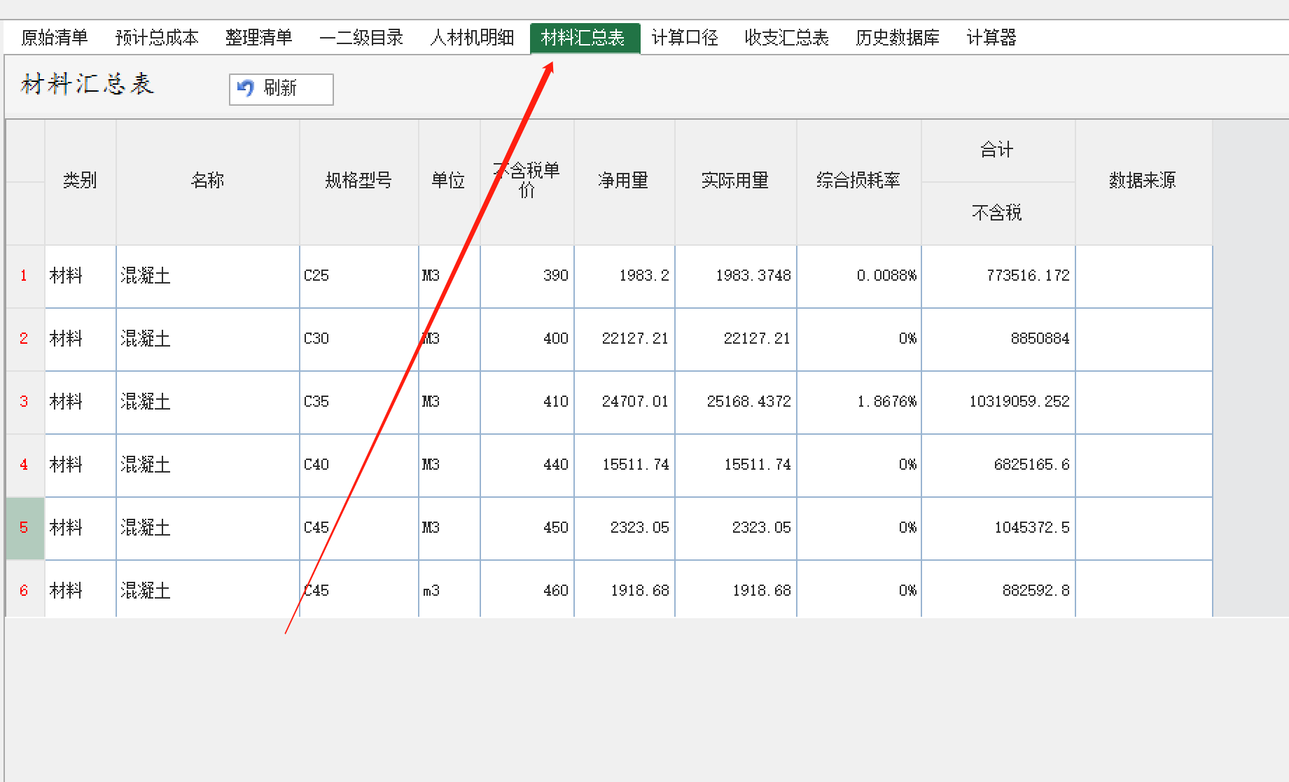The image size is (1289, 782).
Task: Go to the 整理清单 tab
Action: coord(258,38)
